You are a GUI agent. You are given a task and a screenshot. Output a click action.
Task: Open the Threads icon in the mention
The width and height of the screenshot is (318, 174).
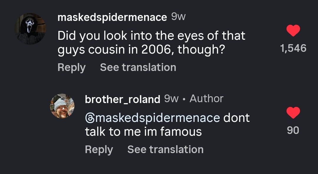point(89,118)
